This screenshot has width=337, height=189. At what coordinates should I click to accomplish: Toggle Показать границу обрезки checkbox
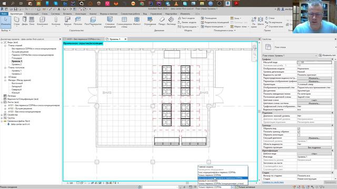pos(299,132)
